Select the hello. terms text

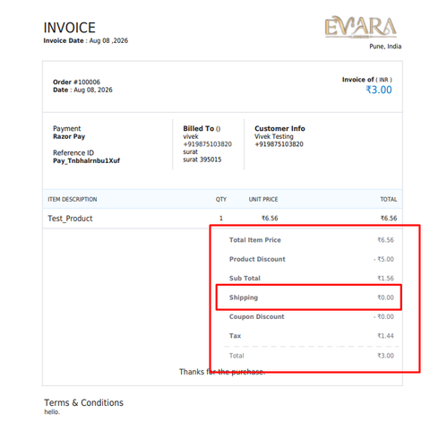point(52,412)
